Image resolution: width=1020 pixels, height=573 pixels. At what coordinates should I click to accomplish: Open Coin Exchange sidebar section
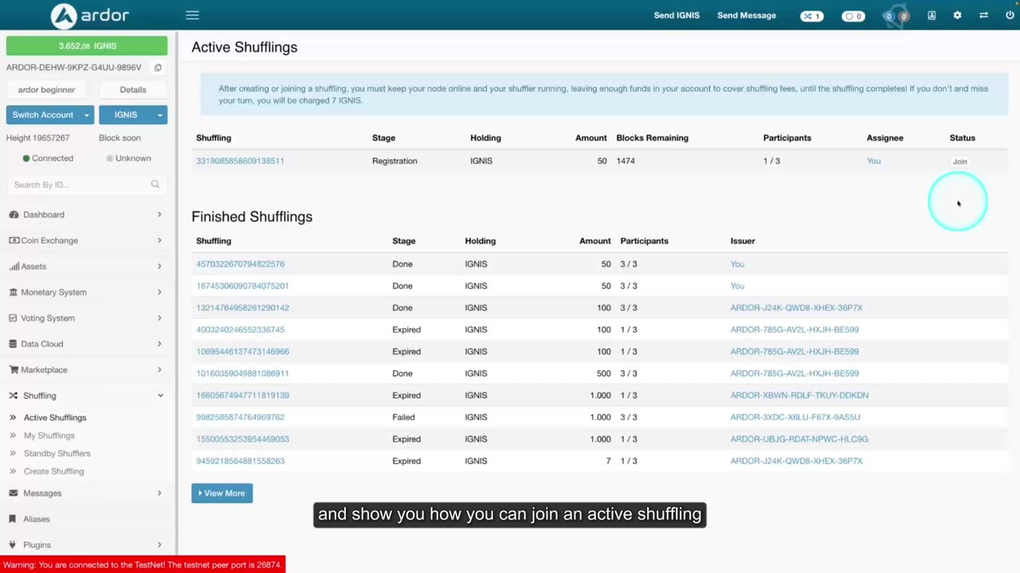coord(86,240)
